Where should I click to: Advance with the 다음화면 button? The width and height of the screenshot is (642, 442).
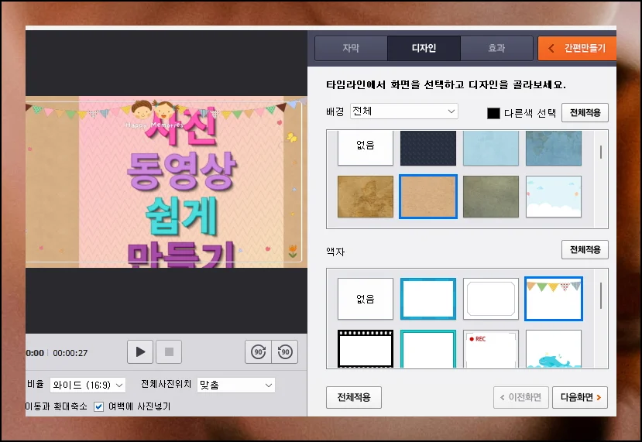point(580,397)
